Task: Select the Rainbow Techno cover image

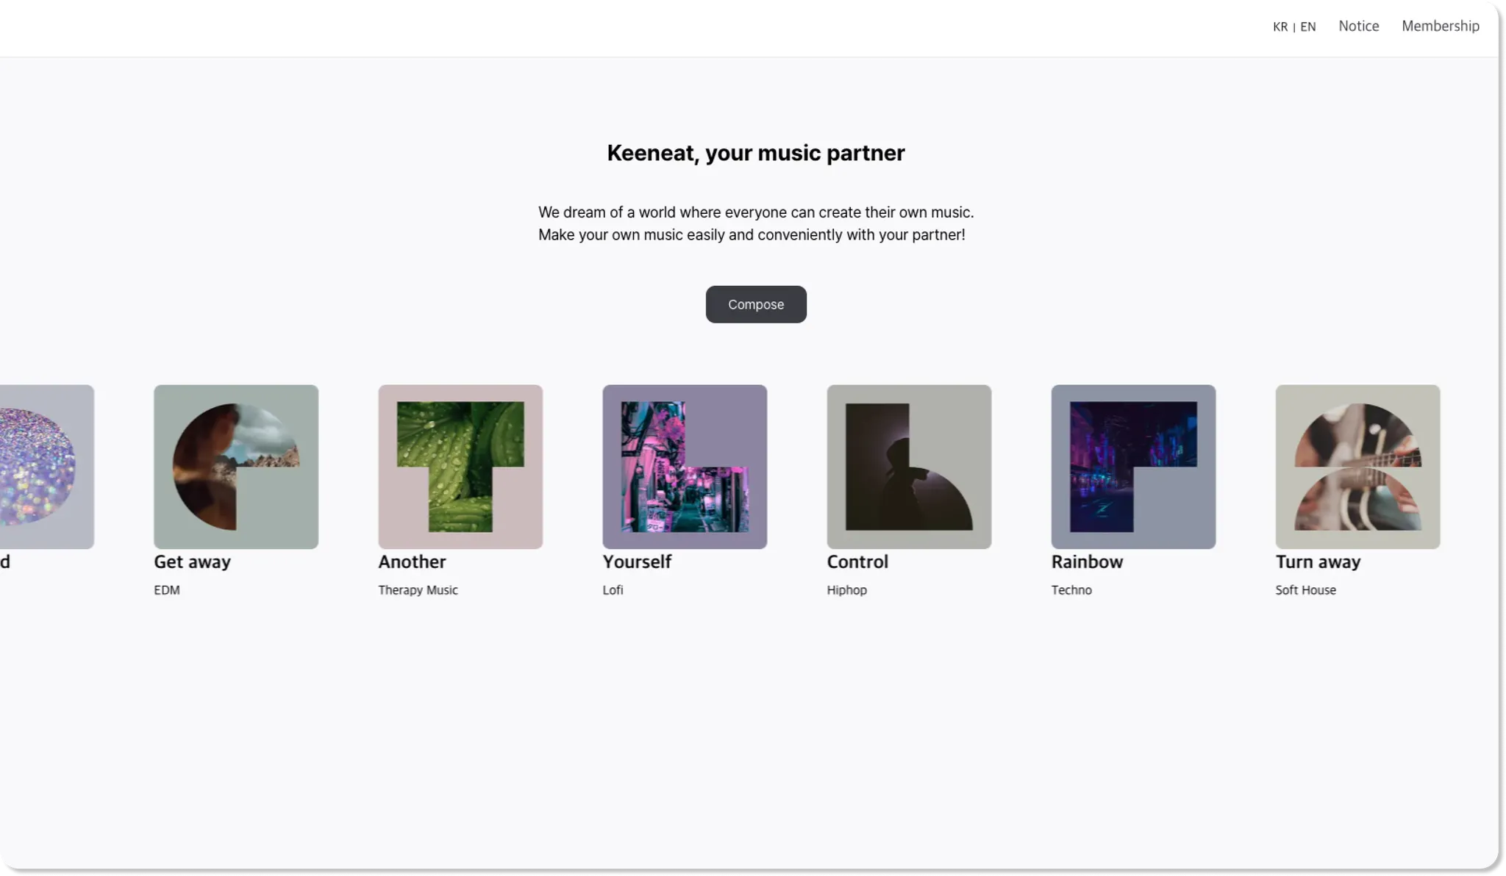Action: (x=1133, y=467)
